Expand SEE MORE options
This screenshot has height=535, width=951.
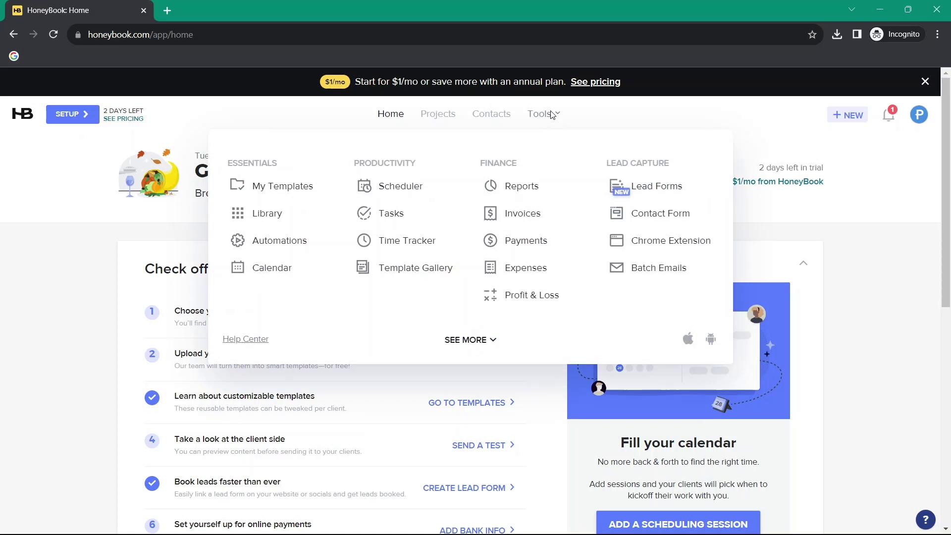point(470,340)
